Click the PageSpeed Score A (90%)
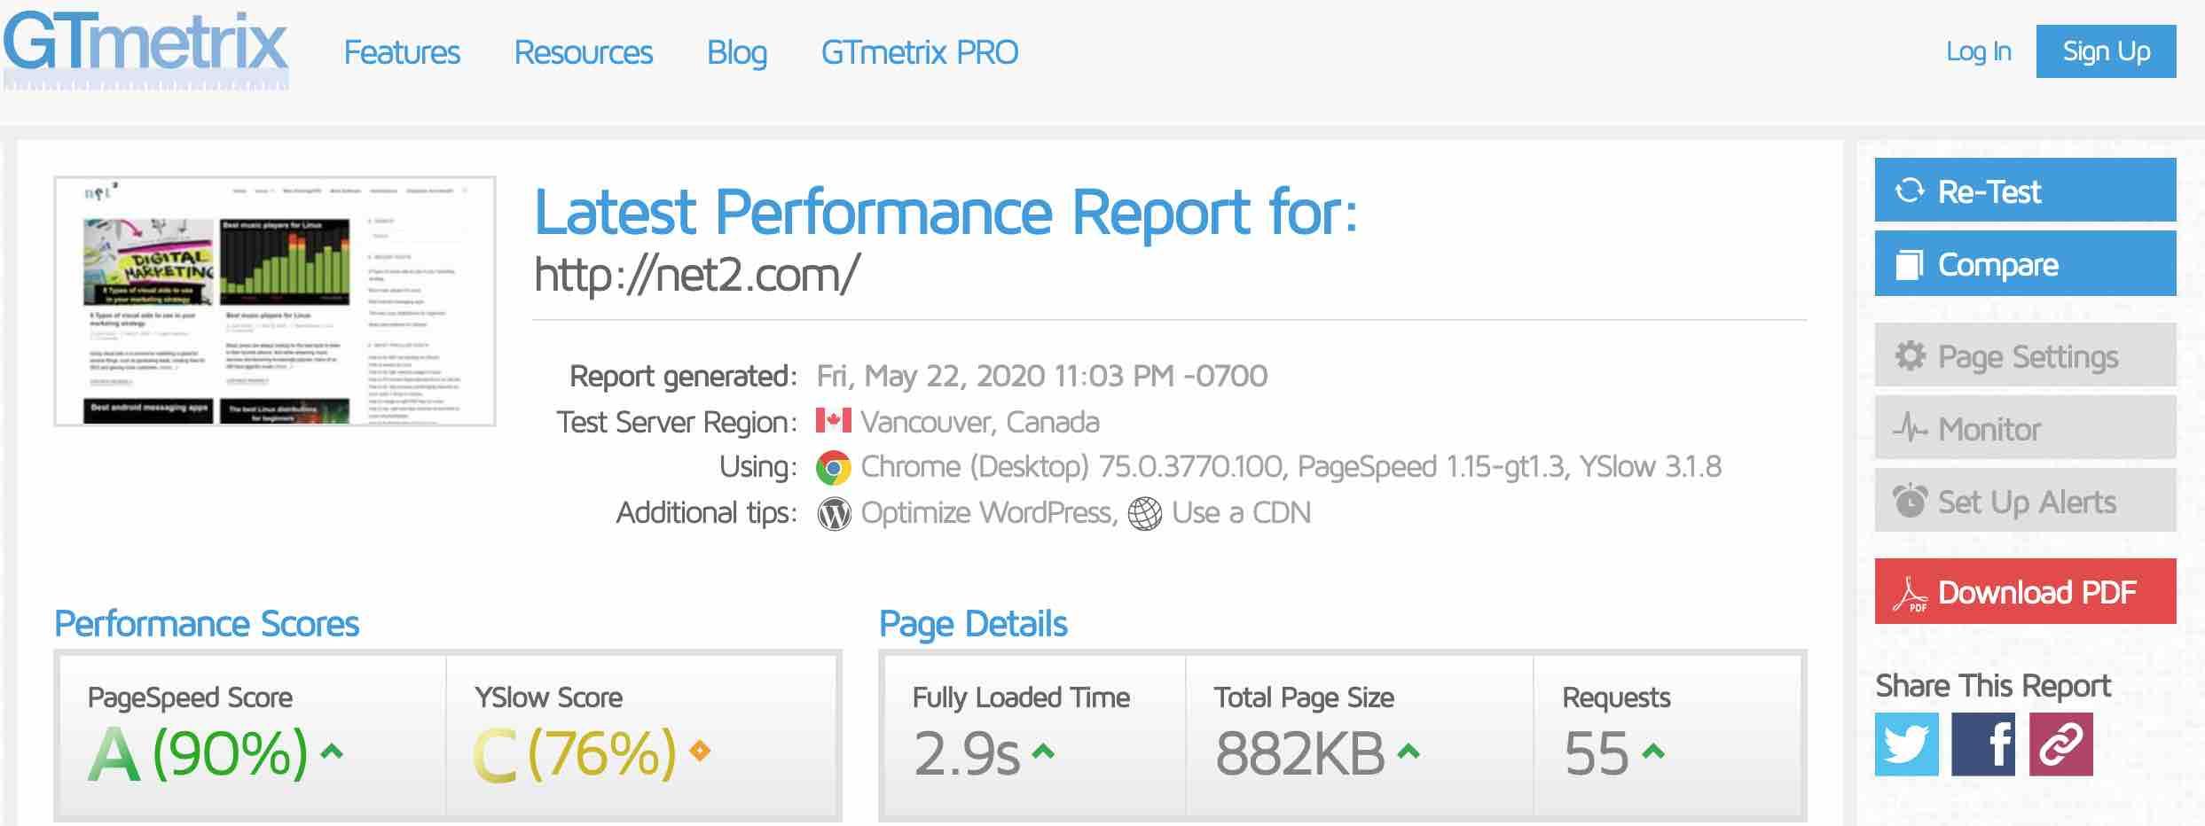 click(197, 754)
